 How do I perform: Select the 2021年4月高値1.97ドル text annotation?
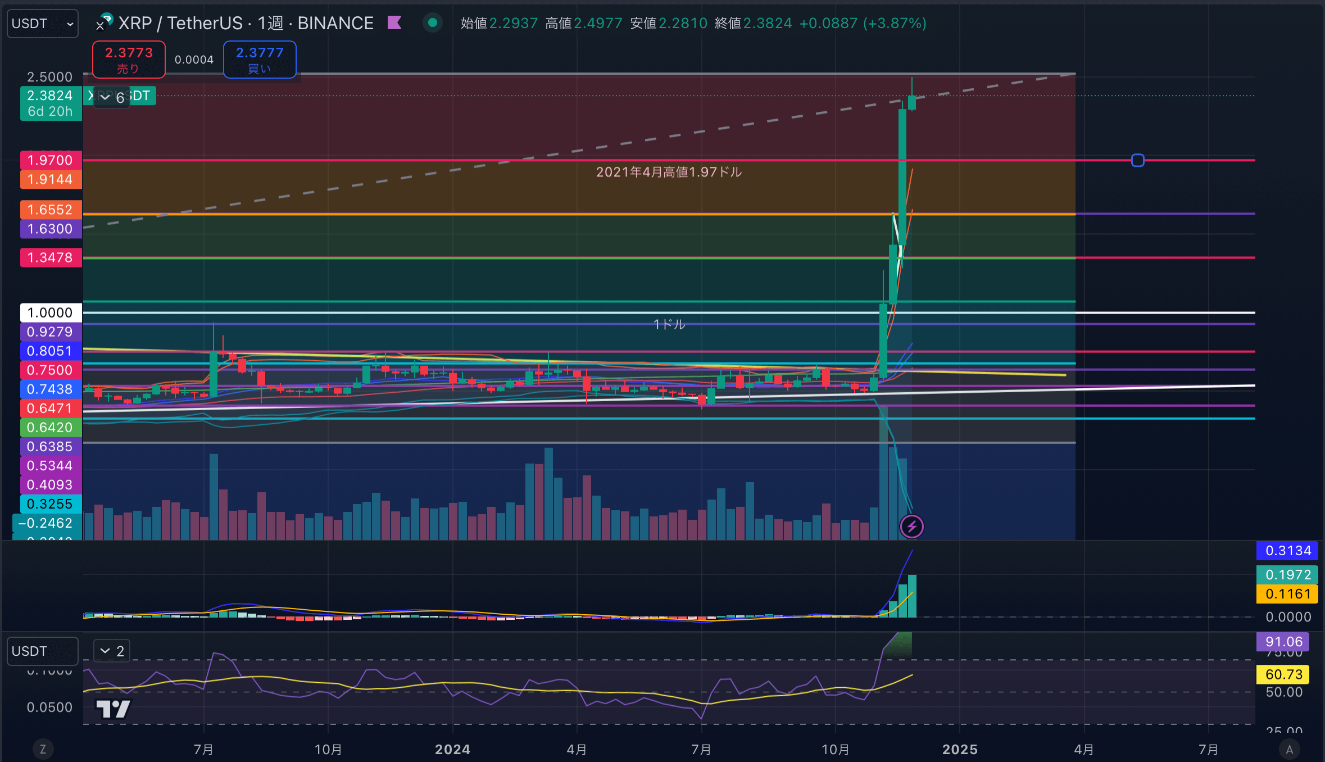(669, 172)
